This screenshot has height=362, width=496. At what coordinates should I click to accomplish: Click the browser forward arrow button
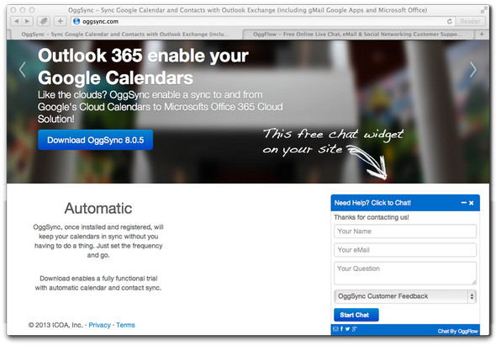click(x=27, y=22)
